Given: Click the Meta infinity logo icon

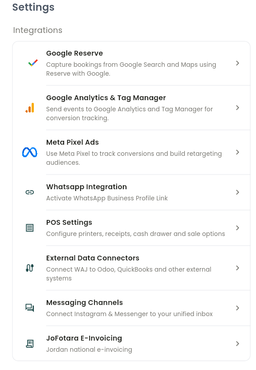Looking at the screenshot, I should [x=30, y=152].
